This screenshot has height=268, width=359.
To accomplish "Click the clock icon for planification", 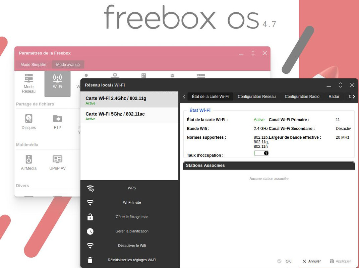I will (x=90, y=231).
